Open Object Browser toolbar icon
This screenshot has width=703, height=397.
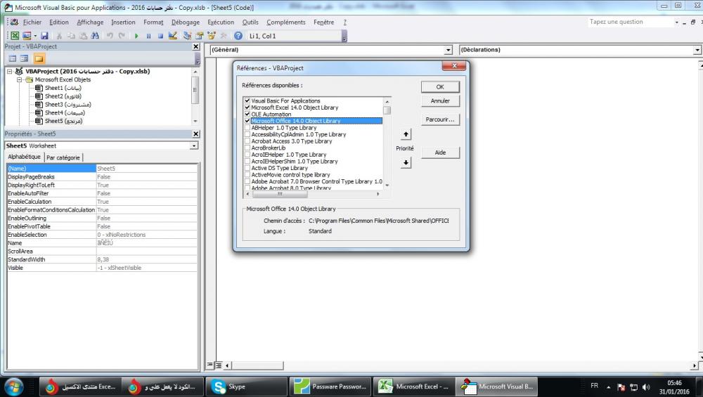212,36
